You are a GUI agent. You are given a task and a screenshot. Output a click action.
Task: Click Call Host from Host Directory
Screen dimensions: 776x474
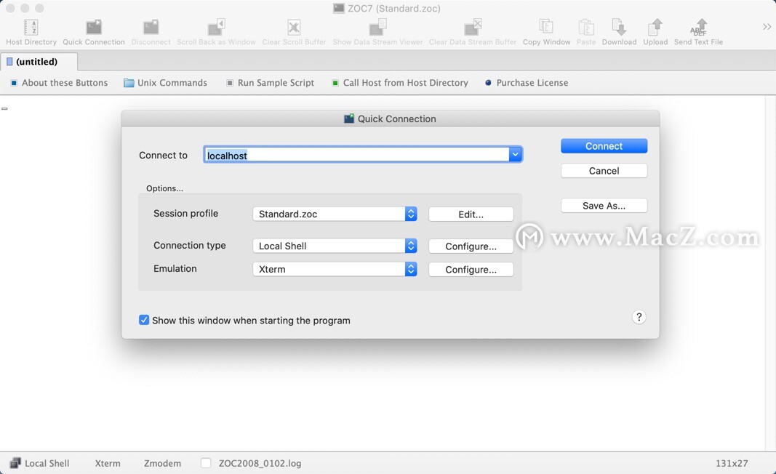point(399,83)
